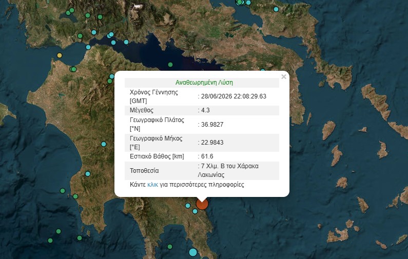Open the 'κλικ' link for more information
The image size is (408, 259).
tap(153, 185)
